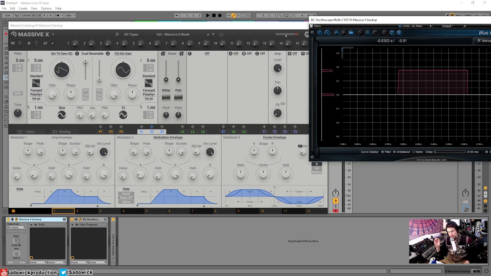The width and height of the screenshot is (491, 276).
Task: Click the White noise level slider
Action: 166,80
